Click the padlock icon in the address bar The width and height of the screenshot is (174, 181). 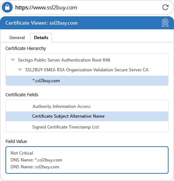(7, 7)
